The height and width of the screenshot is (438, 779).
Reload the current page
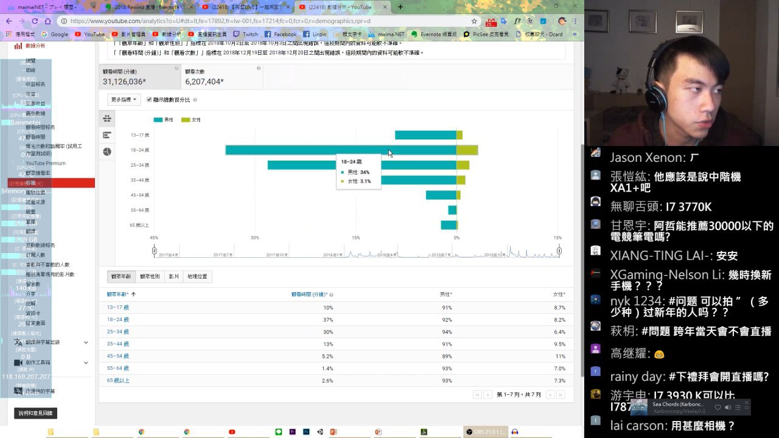pyautogui.click(x=35, y=21)
